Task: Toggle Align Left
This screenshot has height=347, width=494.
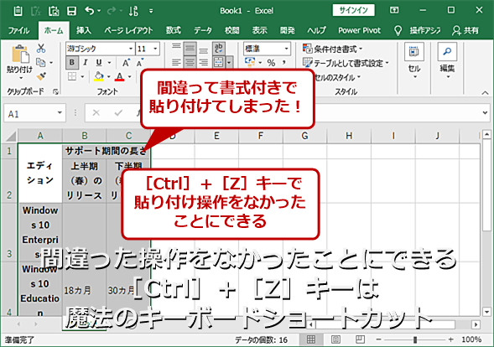Action: coord(176,62)
